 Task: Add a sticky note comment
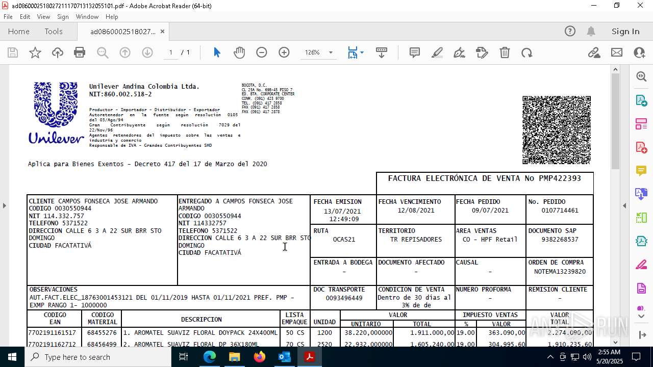click(415, 53)
